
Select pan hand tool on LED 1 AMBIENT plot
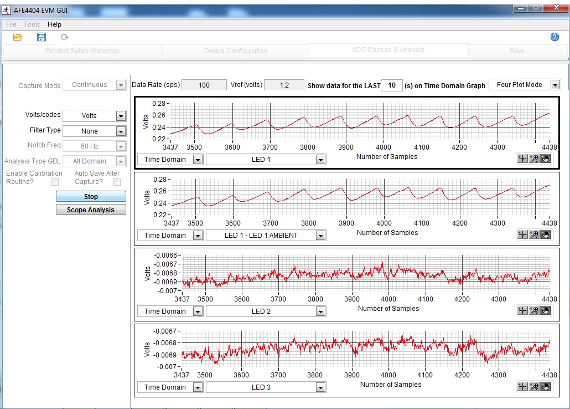pos(546,234)
